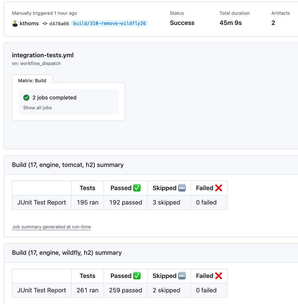This screenshot has height=304, width=298.
Task: Click Skipped fast-forward icon in wildfly summary table
Action: click(x=182, y=276)
